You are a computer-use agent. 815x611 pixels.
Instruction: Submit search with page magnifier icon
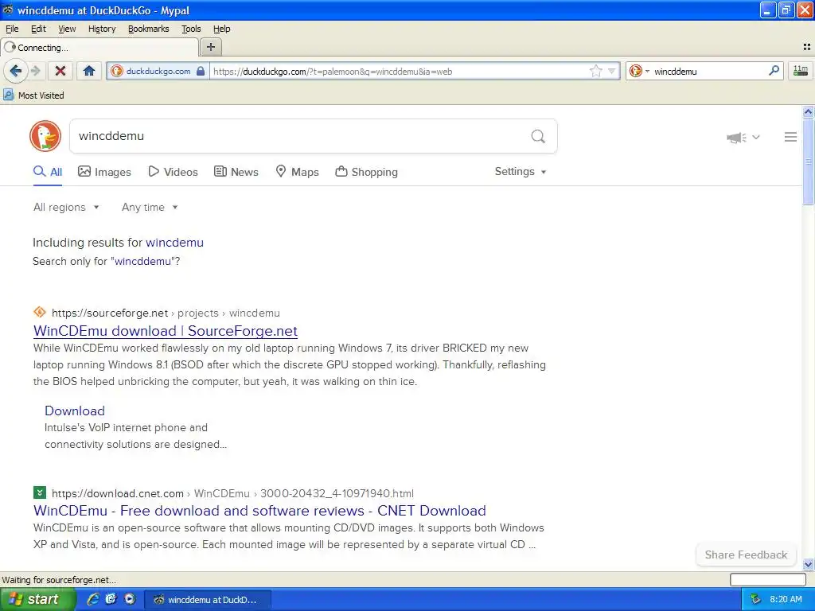538,136
